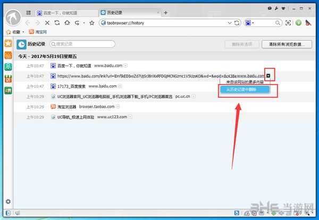Screen dimensions: 319x220
Task: Open the star favorites sidebar icon
Action: coord(8,43)
